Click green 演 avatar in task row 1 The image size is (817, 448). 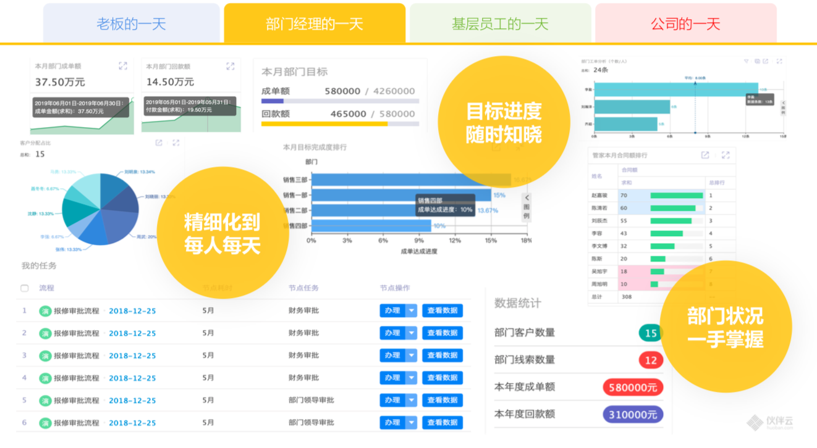pyautogui.click(x=45, y=311)
